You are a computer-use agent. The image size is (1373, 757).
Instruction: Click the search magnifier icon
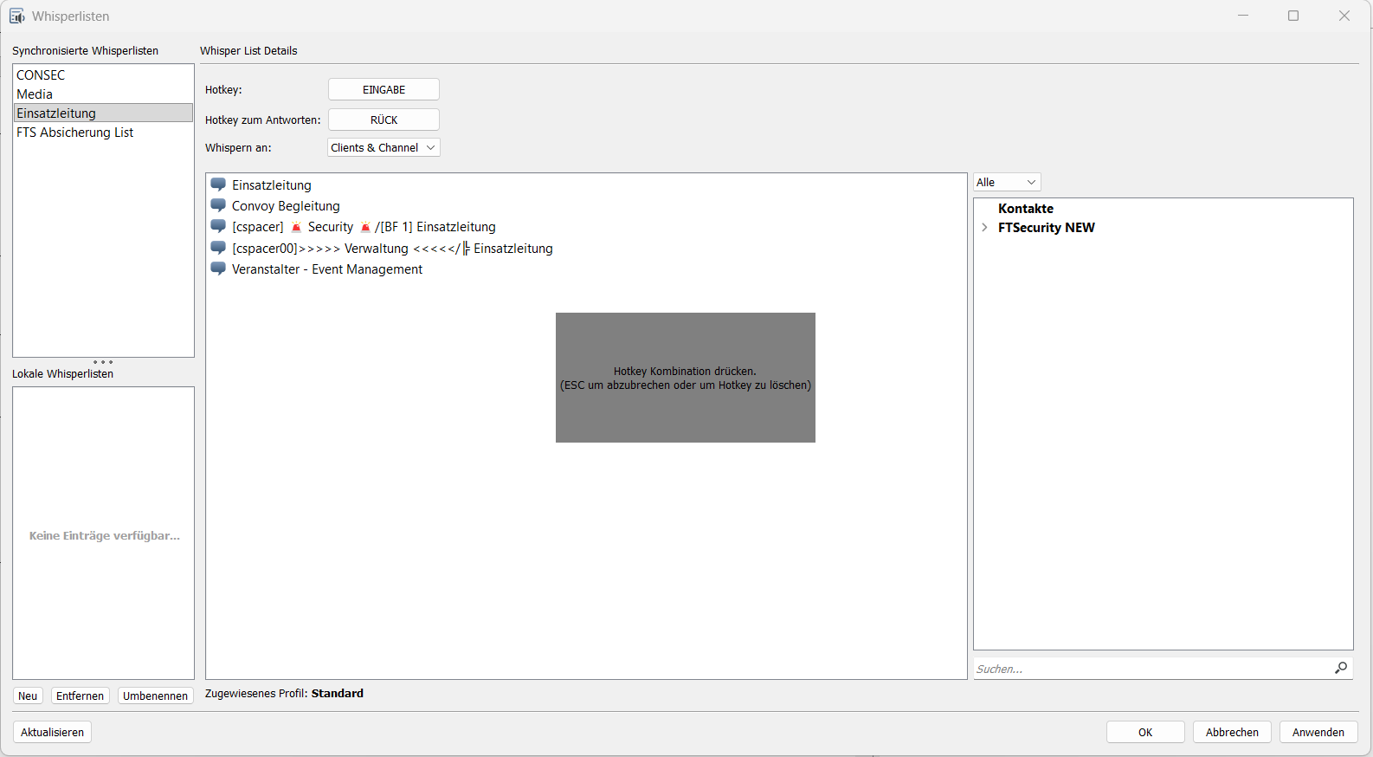(x=1341, y=668)
